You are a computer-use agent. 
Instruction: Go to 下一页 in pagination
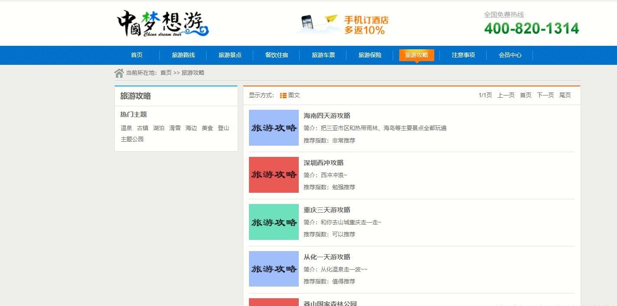coord(545,96)
